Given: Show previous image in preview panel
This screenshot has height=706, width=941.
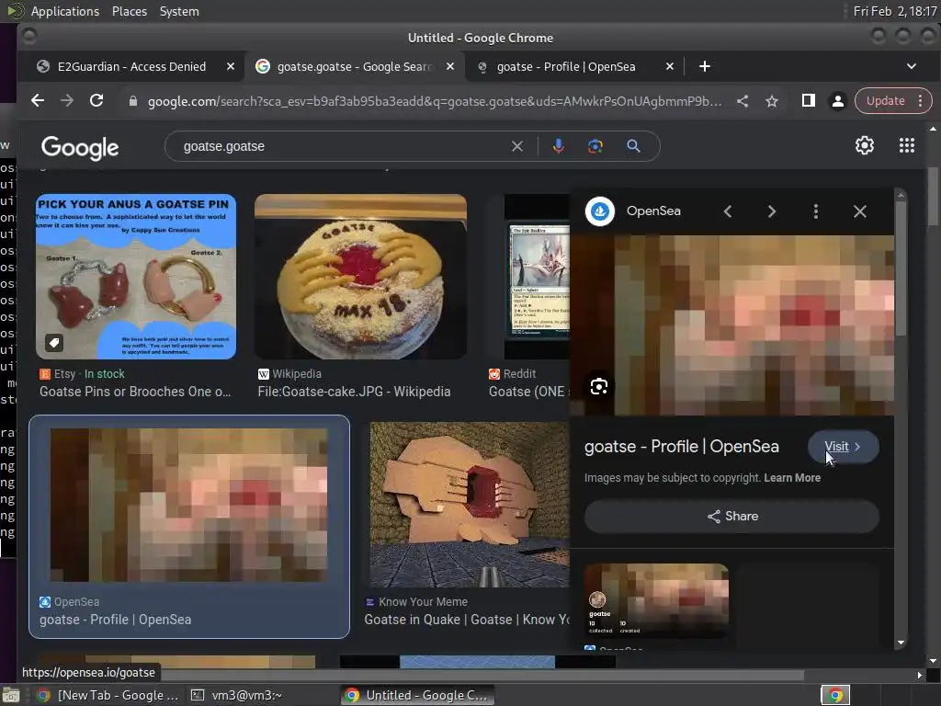Looking at the screenshot, I should point(728,211).
